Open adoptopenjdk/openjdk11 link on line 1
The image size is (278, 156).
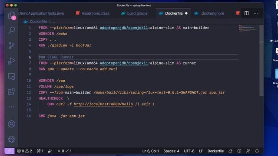coord(124,28)
